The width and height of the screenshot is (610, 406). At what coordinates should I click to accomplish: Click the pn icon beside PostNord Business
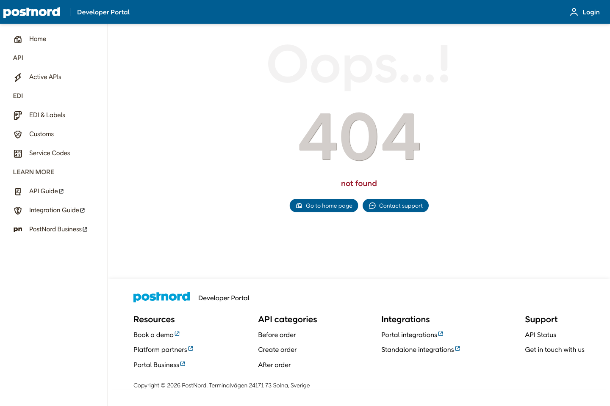(18, 229)
